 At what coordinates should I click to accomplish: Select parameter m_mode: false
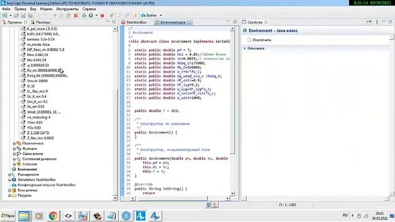(x=38, y=44)
